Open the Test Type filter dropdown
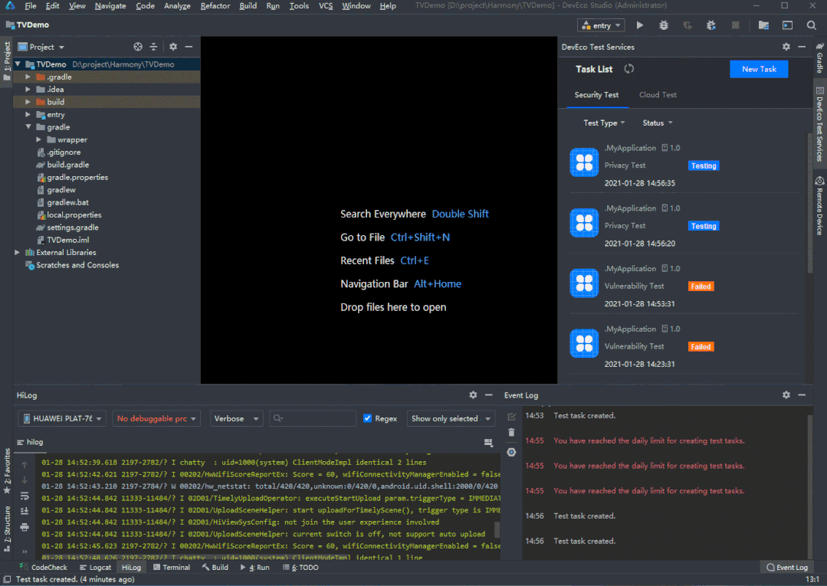Viewport: 827px width, 586px height. (x=604, y=123)
